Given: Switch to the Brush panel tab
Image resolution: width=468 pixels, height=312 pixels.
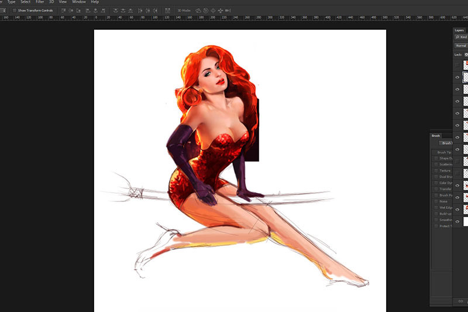Looking at the screenshot, I should tap(436, 136).
